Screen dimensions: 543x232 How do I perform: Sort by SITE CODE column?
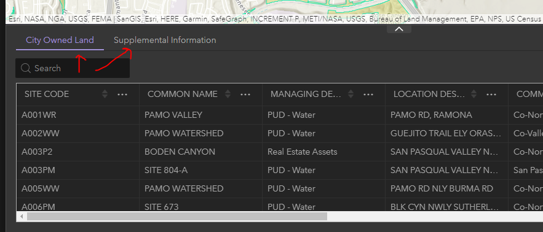coord(105,94)
